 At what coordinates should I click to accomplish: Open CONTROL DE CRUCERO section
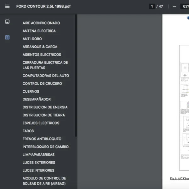click(42, 83)
